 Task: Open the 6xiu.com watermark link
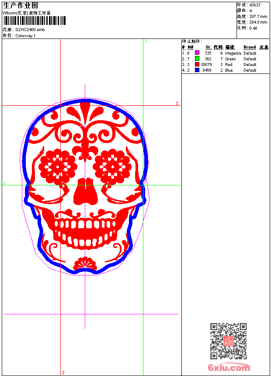[x=229, y=368]
